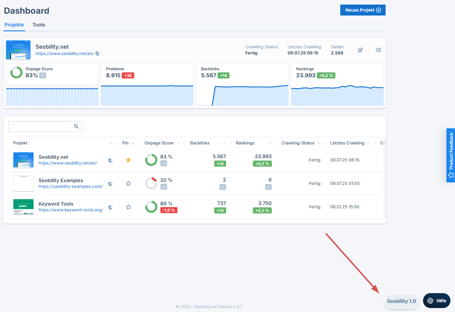Screen dimensions: 455x312
Task: Click 20 % donut chart in Seobility Examples row
Action: 151,183
